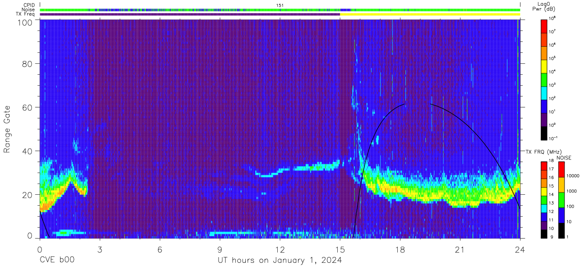The image size is (585, 270).
Task: Click the x-axis tick label '12'
Action: point(280,249)
